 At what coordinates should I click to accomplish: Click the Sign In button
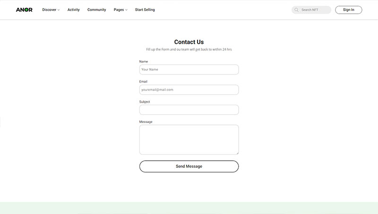tap(349, 10)
